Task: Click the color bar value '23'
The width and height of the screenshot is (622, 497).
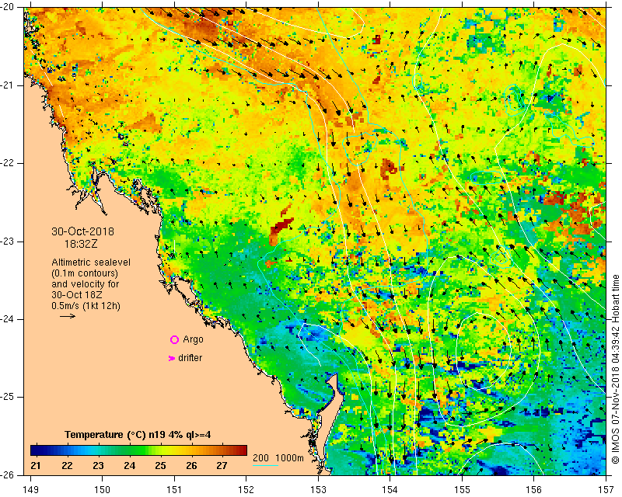Action: (98, 465)
